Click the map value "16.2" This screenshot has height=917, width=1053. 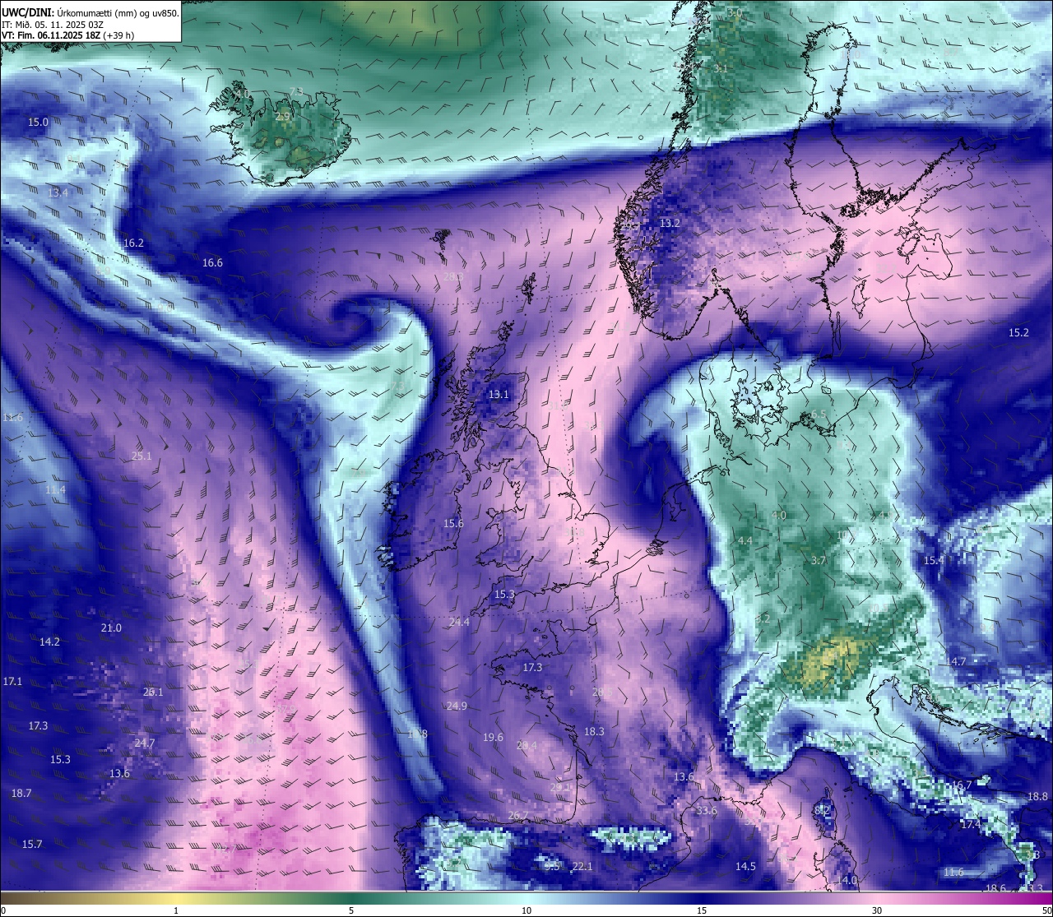point(133,243)
